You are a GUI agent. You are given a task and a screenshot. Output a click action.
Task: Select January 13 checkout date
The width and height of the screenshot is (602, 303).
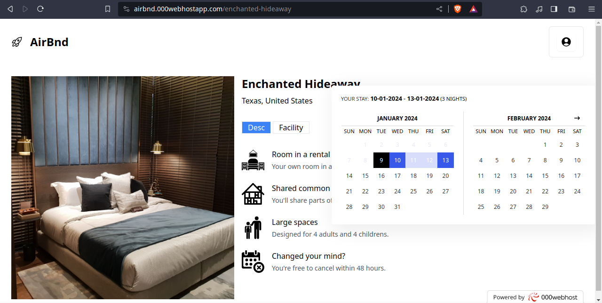pos(445,160)
